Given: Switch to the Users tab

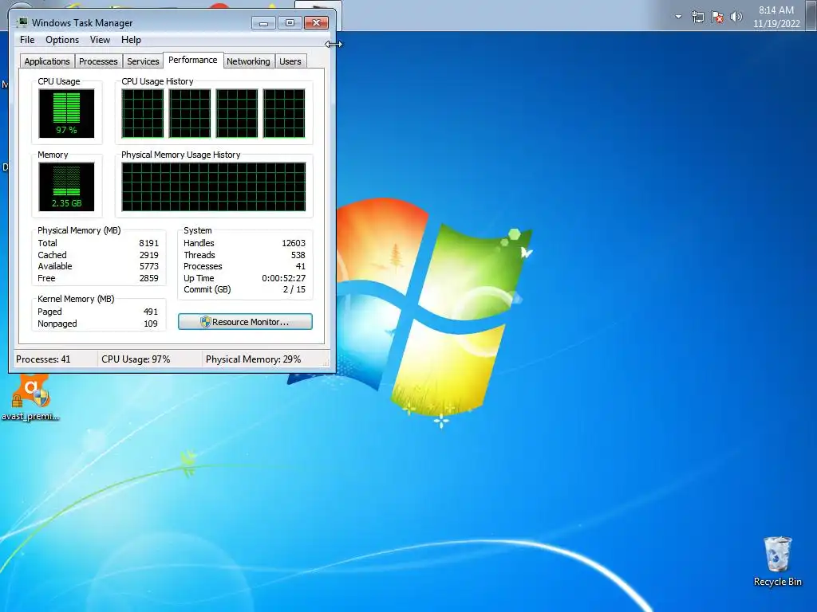Looking at the screenshot, I should tap(290, 61).
